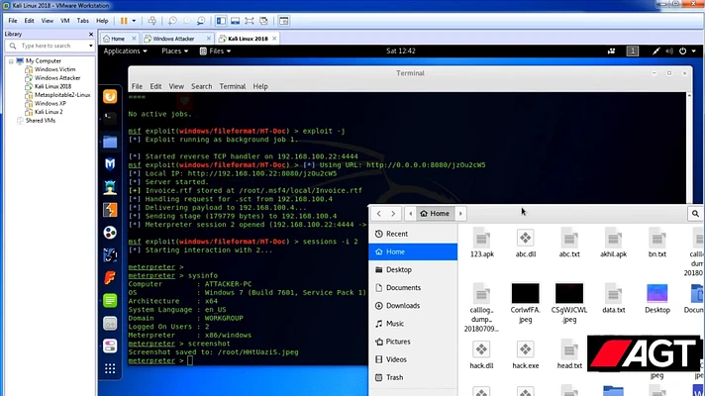Toggle the VMware library sidebar view icon
This screenshot has width=705, height=396.
tap(221, 21)
